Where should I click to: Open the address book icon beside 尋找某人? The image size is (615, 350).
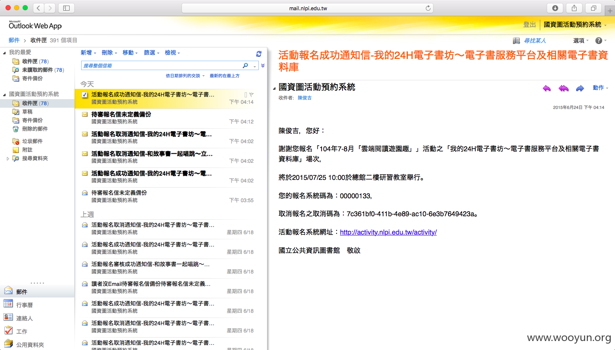(516, 41)
